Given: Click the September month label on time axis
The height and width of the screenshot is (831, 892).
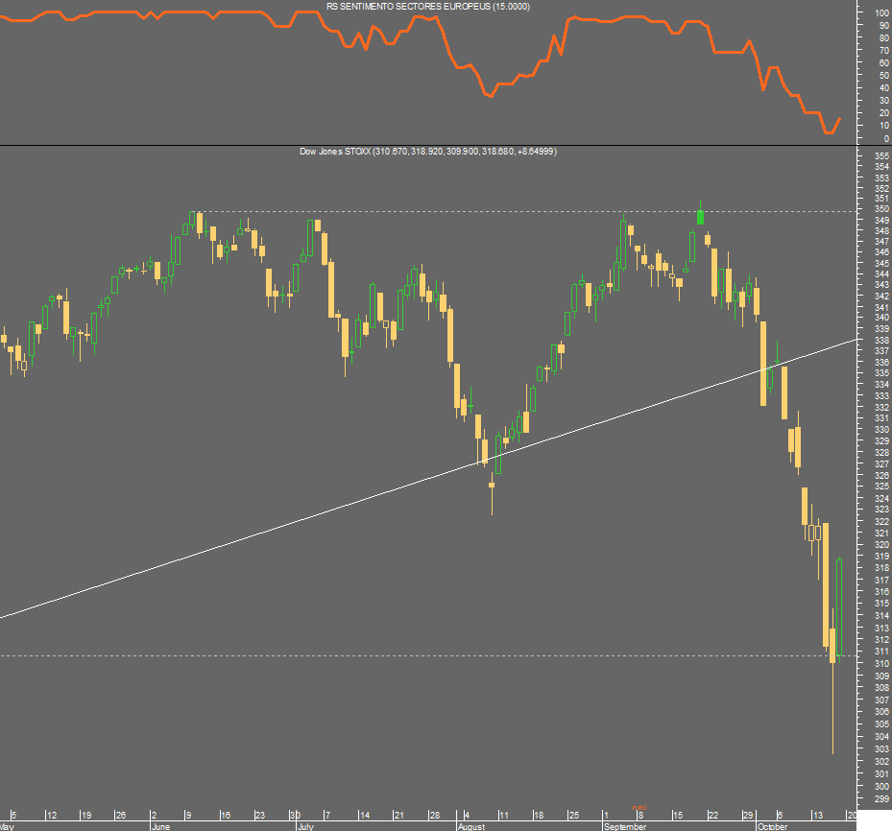Looking at the screenshot, I should click(x=625, y=826).
